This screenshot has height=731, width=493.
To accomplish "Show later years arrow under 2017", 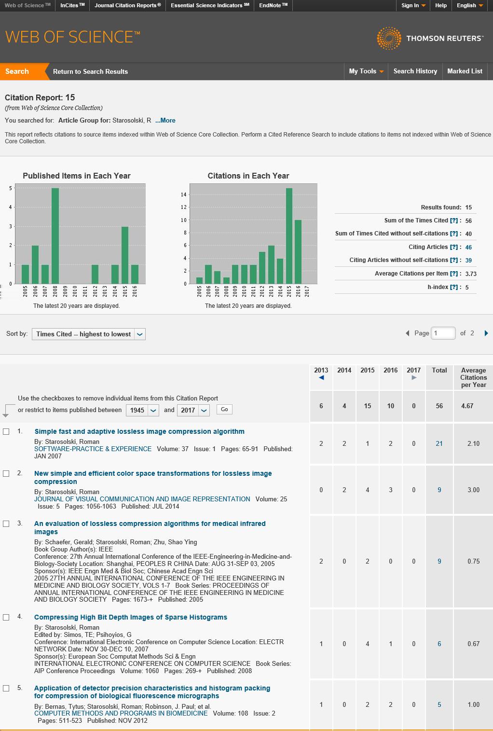I will pyautogui.click(x=414, y=378).
